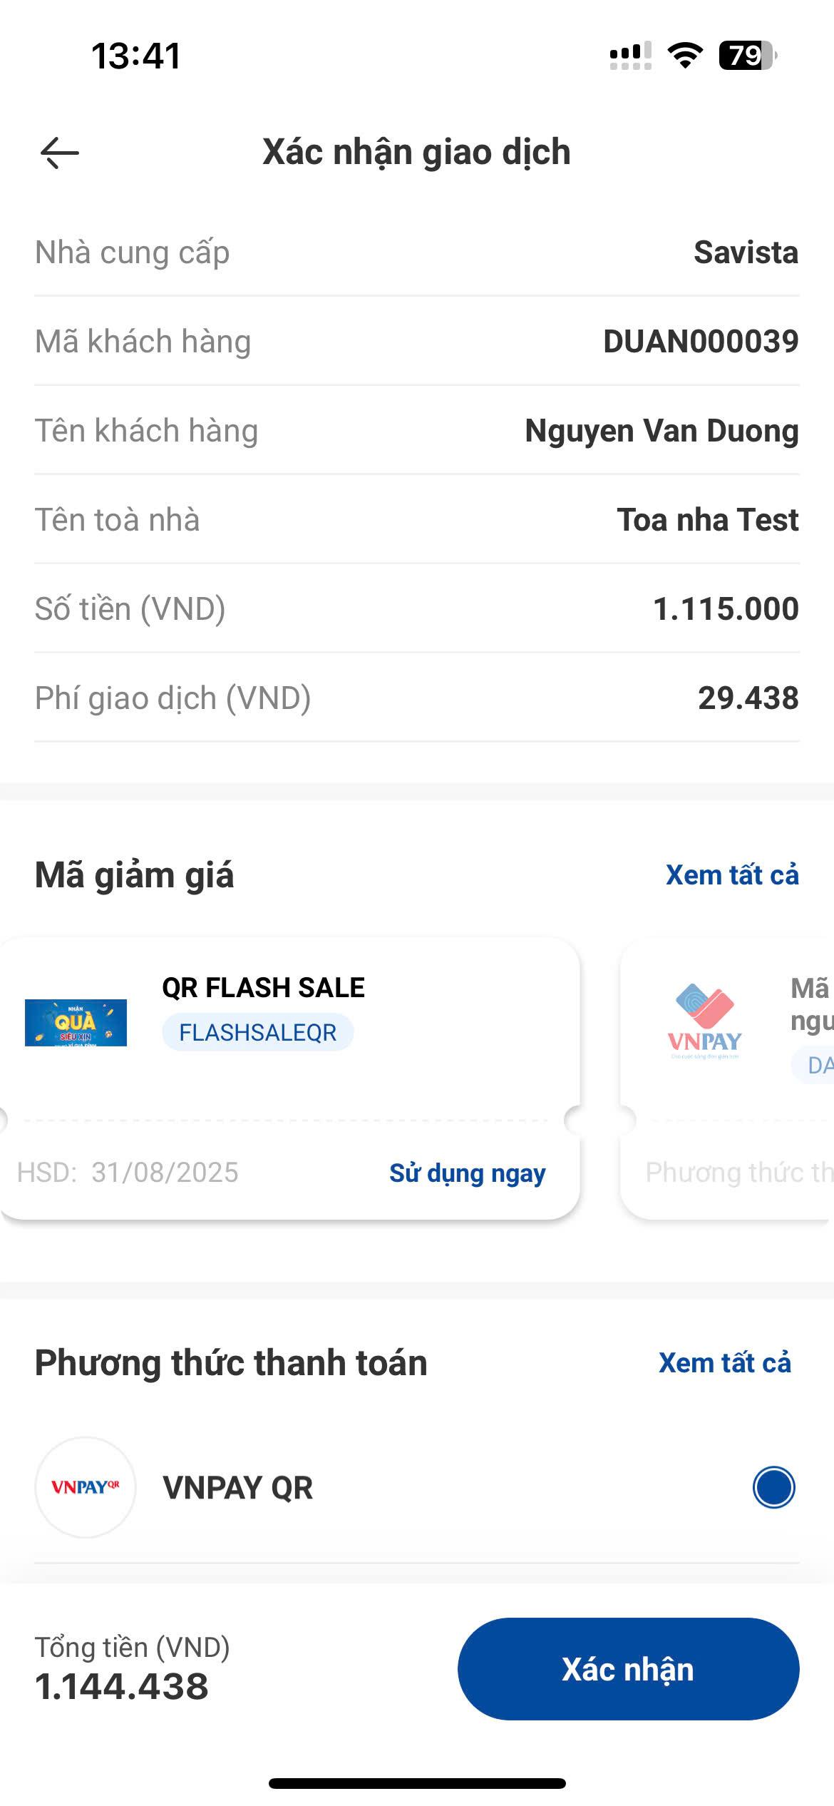834x1806 pixels.
Task: Tap the Wi-Fi status icon
Action: click(685, 56)
